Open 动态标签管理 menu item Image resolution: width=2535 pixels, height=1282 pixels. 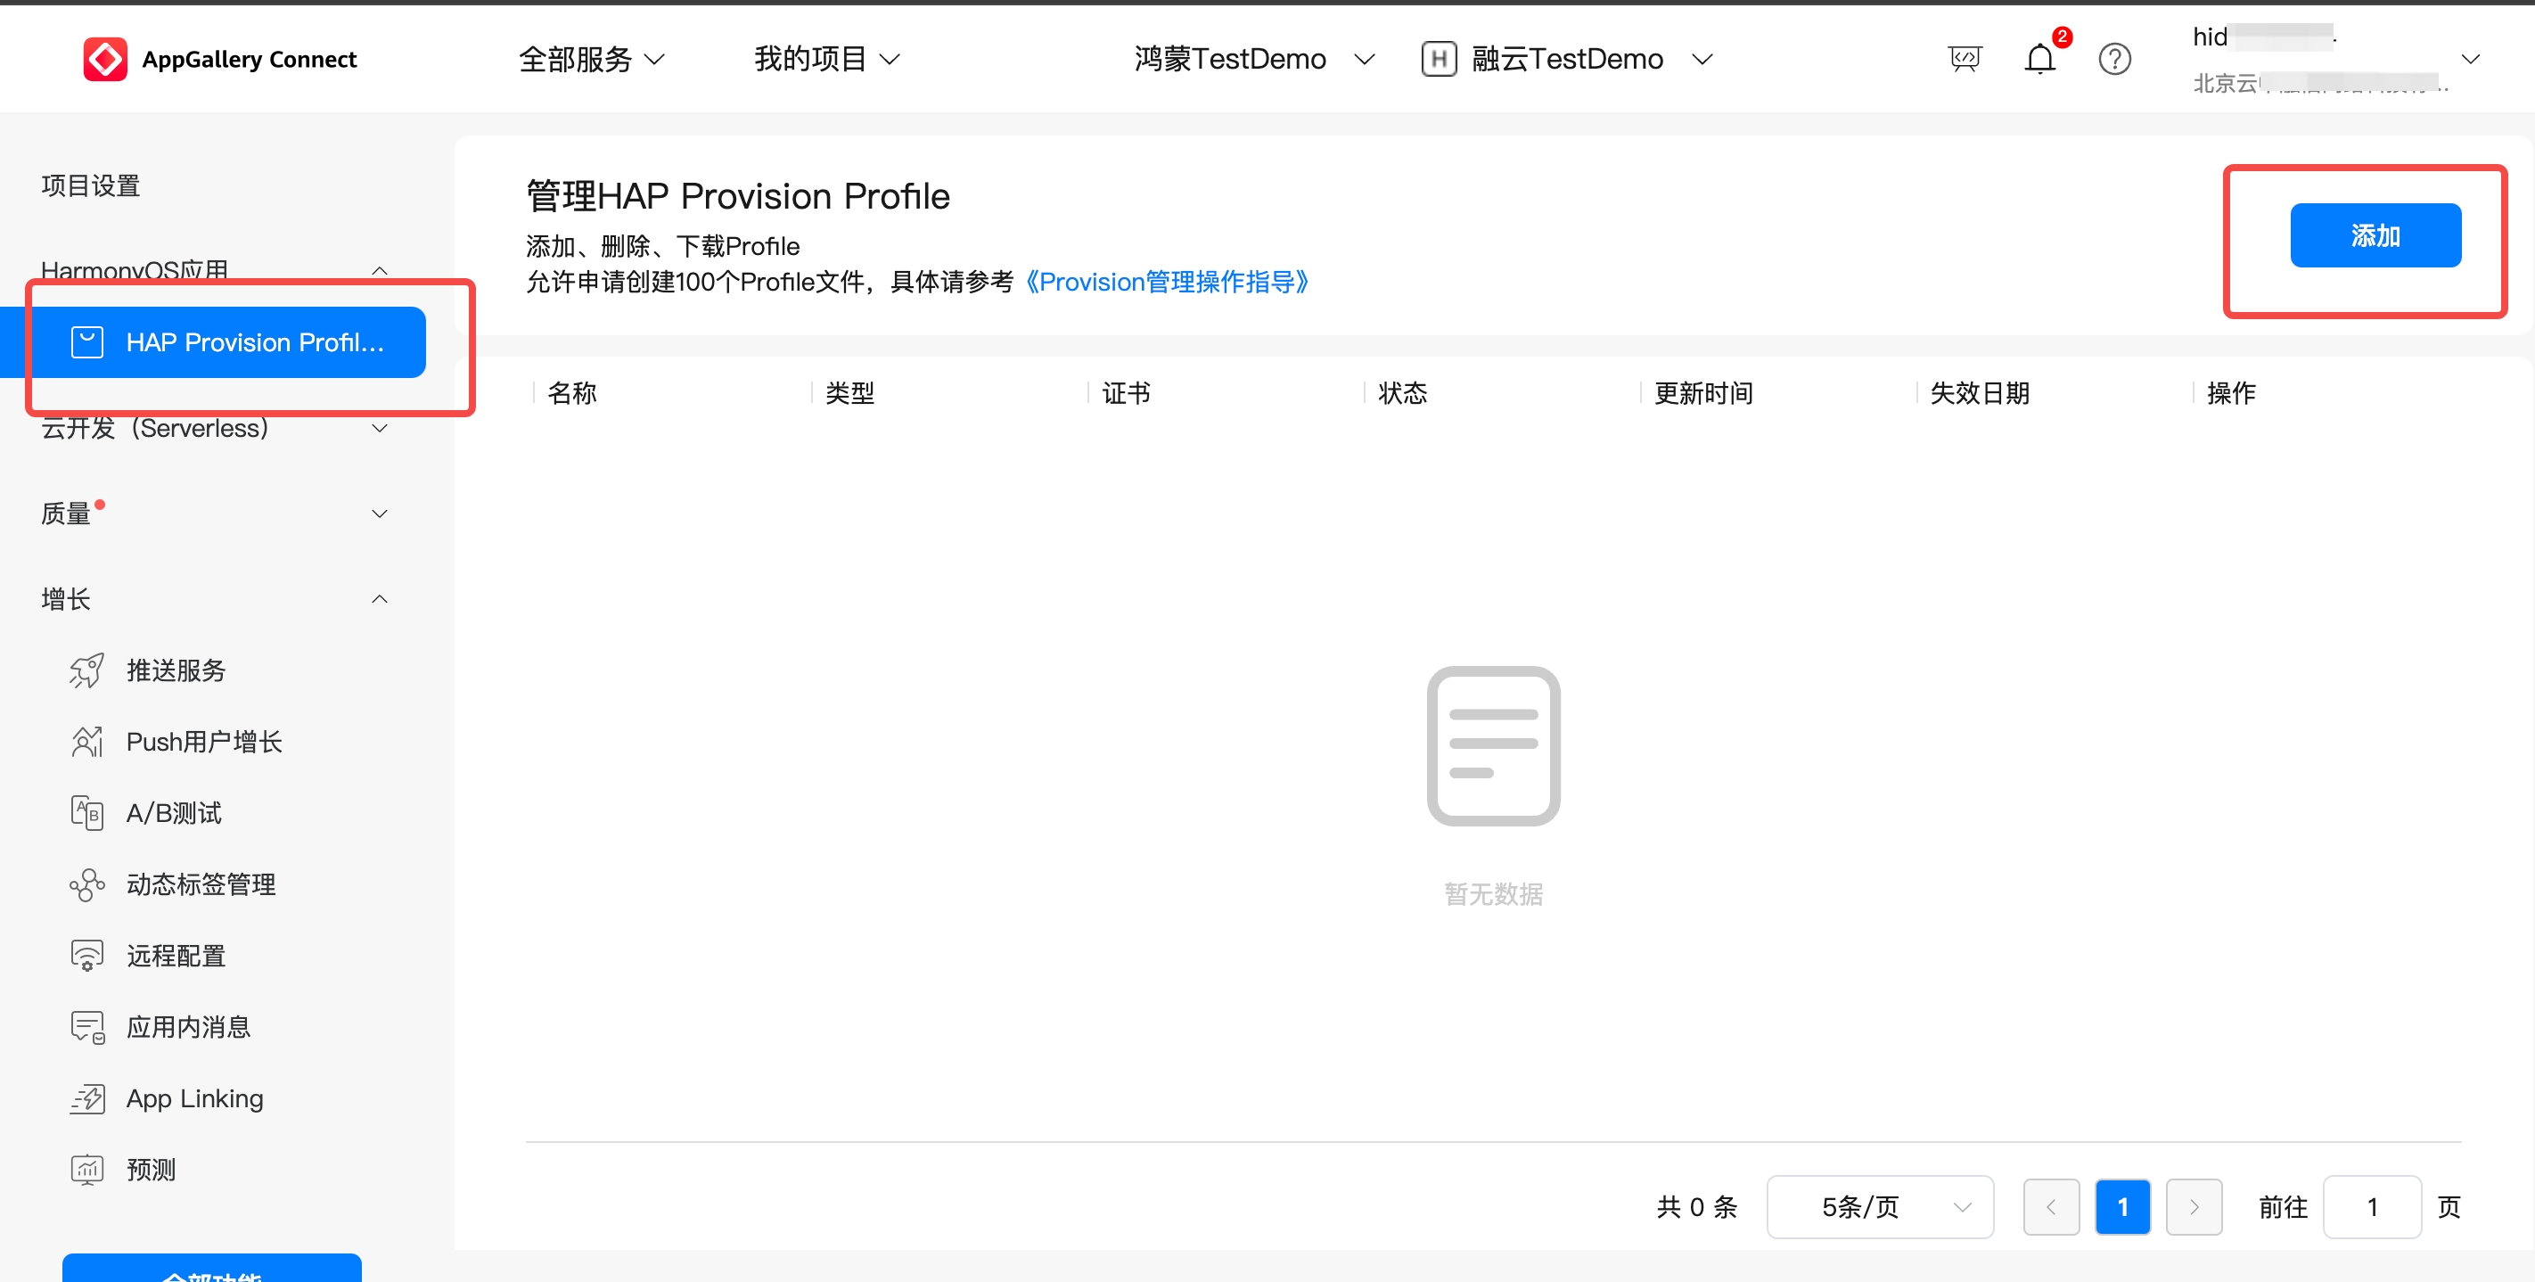201,884
